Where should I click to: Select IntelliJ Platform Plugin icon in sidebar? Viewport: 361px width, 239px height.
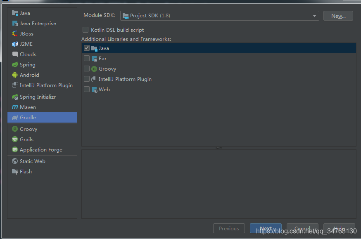pos(15,85)
